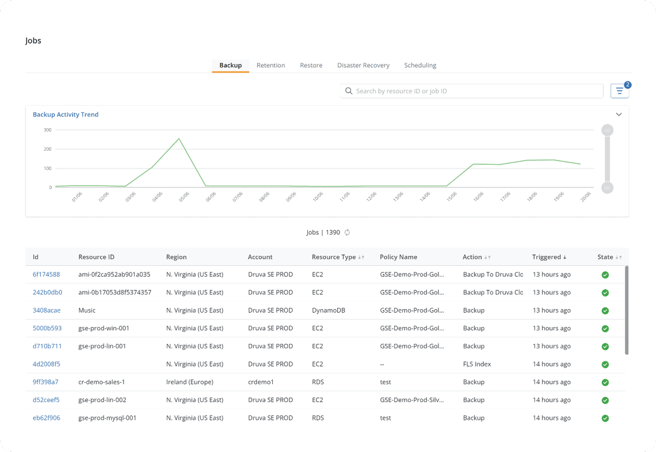The image size is (656, 452).
Task: Click the search magnifier icon
Action: pos(349,91)
